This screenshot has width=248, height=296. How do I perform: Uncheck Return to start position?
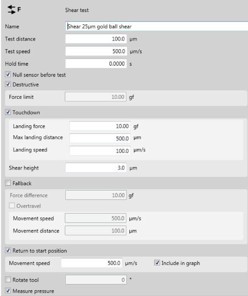coord(7,251)
